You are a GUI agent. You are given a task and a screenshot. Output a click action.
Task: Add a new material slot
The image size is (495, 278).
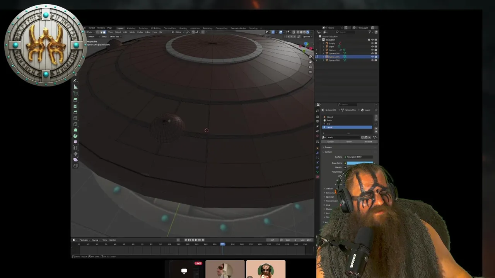click(376, 116)
